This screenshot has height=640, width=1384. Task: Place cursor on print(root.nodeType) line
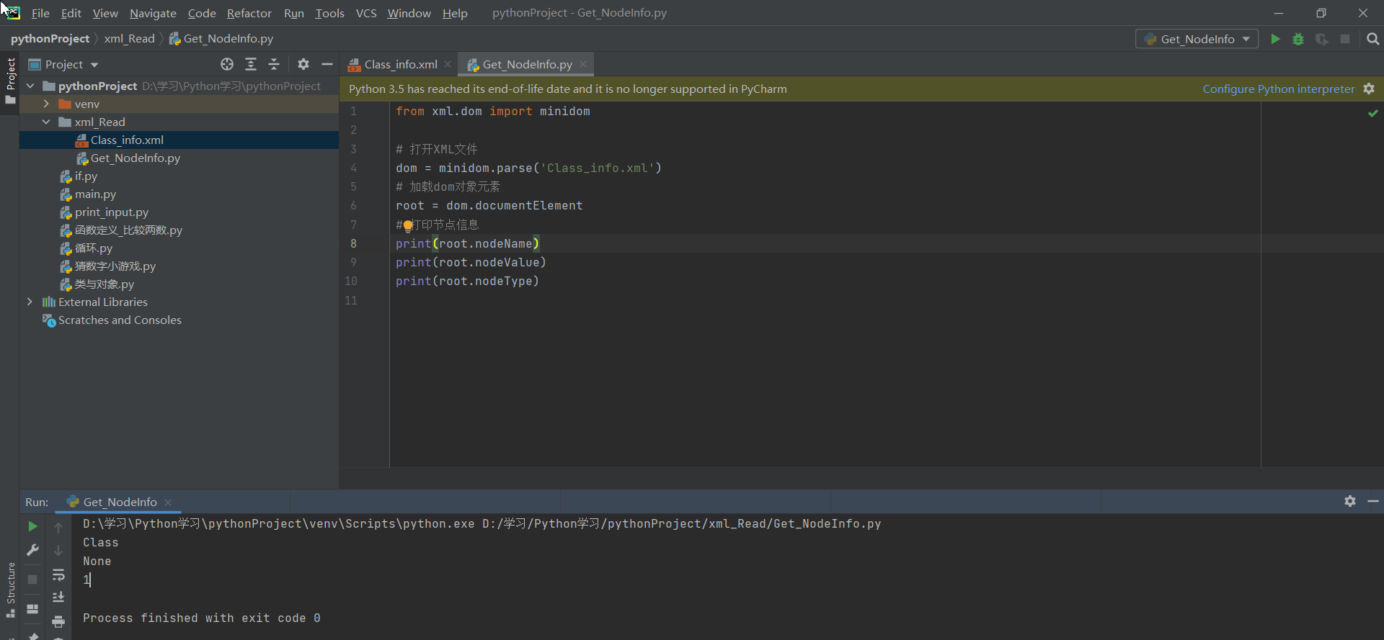pos(467,281)
